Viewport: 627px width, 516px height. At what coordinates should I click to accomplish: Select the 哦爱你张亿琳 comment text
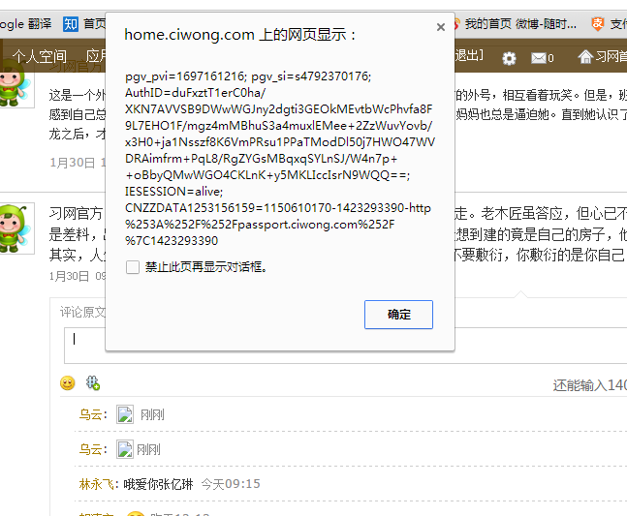(x=158, y=484)
